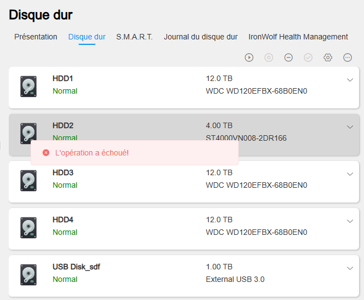Viewport: 364px width, 300px height.
Task: Click the red error icon in notification
Action: coord(46,153)
